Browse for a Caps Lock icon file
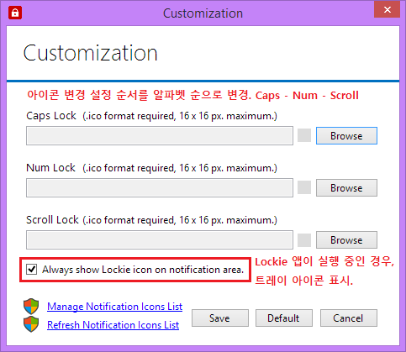 point(346,136)
